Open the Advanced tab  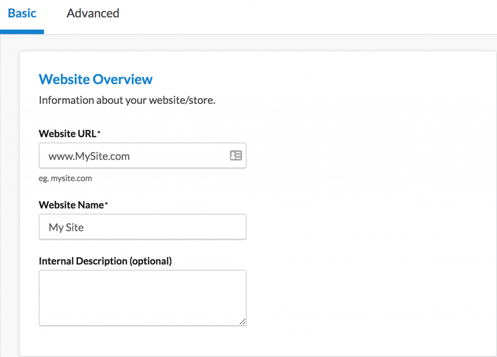pyautogui.click(x=93, y=14)
